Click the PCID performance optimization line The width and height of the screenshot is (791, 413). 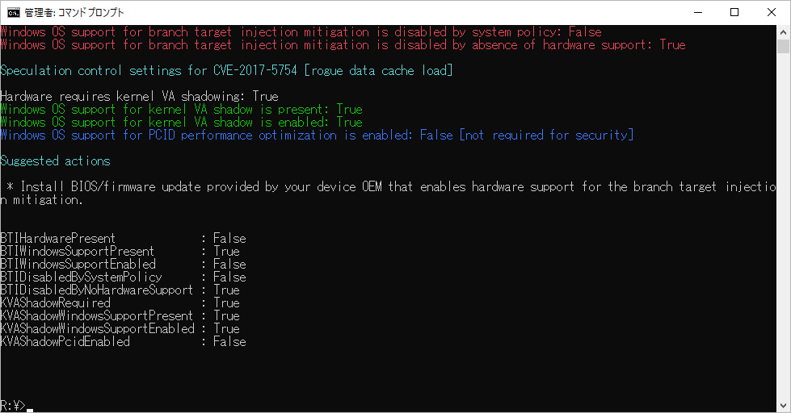[x=317, y=135]
